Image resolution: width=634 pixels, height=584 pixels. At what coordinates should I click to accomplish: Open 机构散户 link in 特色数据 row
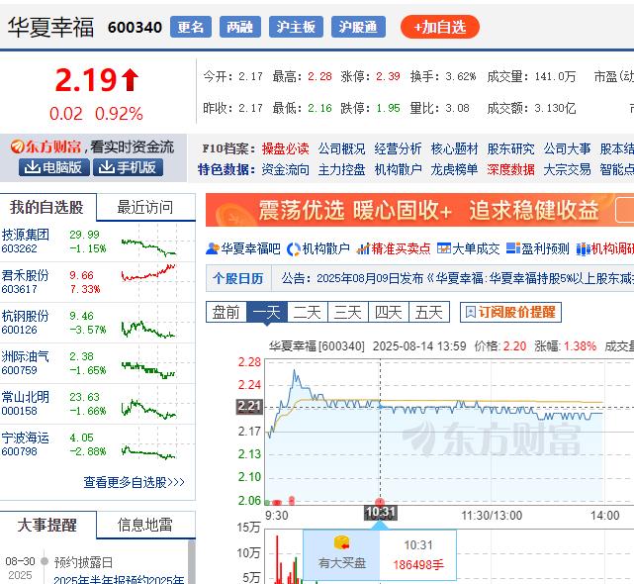click(398, 169)
